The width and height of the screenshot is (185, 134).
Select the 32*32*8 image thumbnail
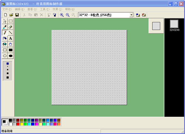pos(174,25)
